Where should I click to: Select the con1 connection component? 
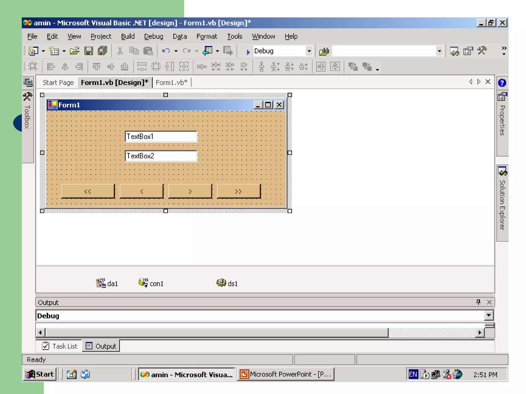point(151,283)
